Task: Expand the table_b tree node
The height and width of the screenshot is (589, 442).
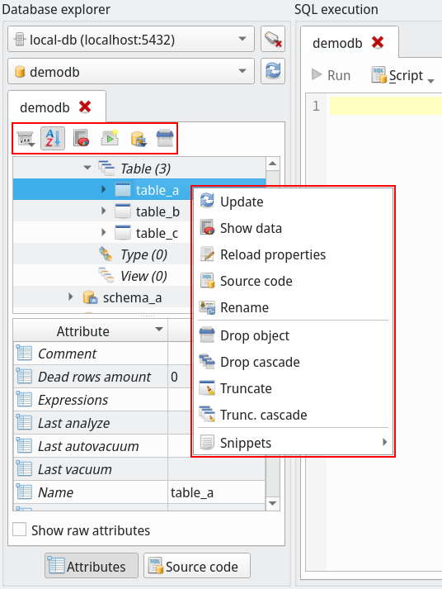Action: (x=103, y=211)
